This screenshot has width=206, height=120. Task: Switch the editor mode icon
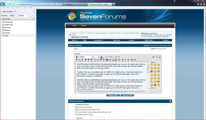pos(159,57)
